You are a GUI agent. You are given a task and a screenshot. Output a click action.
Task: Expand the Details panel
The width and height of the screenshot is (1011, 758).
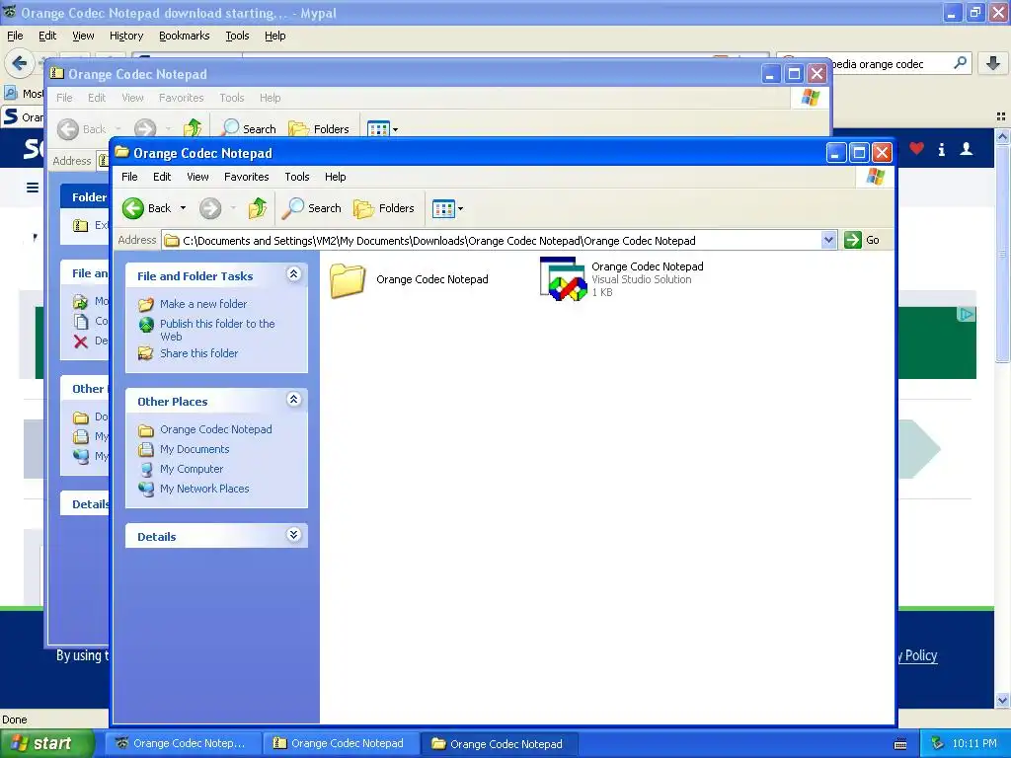tap(293, 535)
